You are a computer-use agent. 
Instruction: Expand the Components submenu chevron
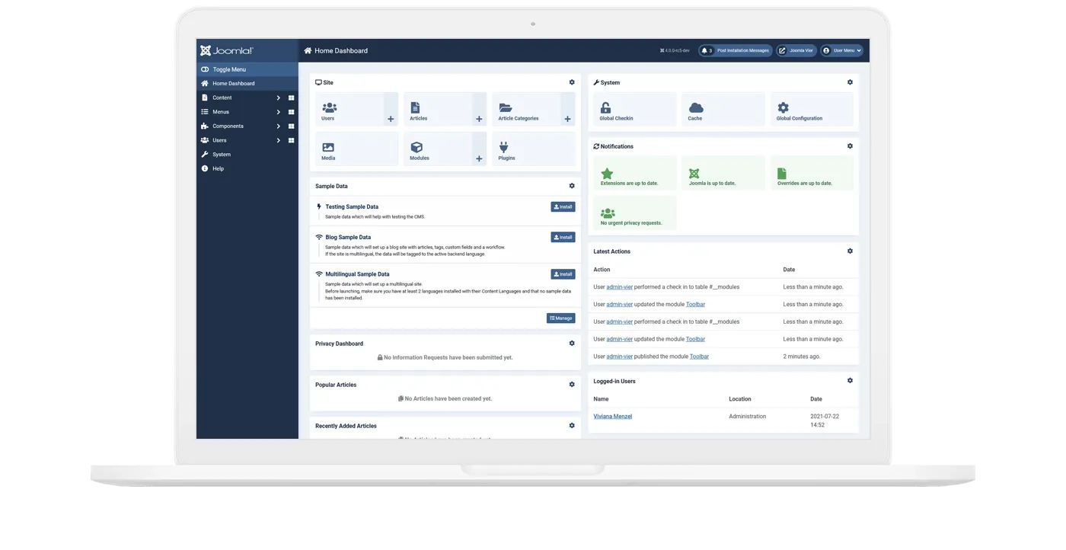[278, 126]
